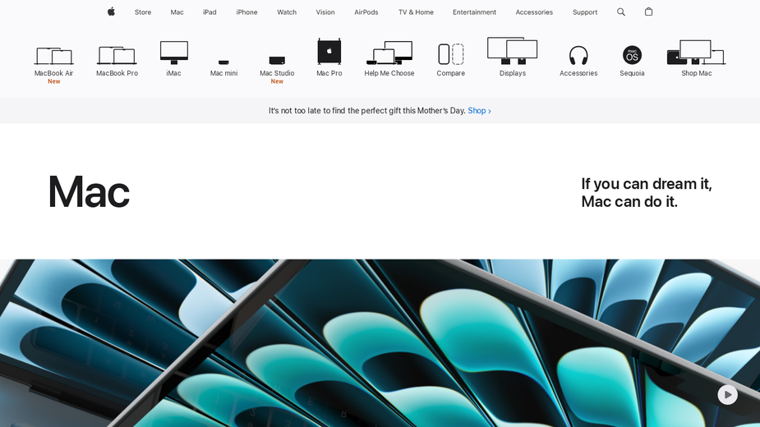Go to iPhone in navigation
This screenshot has width=760, height=427.
246,12
